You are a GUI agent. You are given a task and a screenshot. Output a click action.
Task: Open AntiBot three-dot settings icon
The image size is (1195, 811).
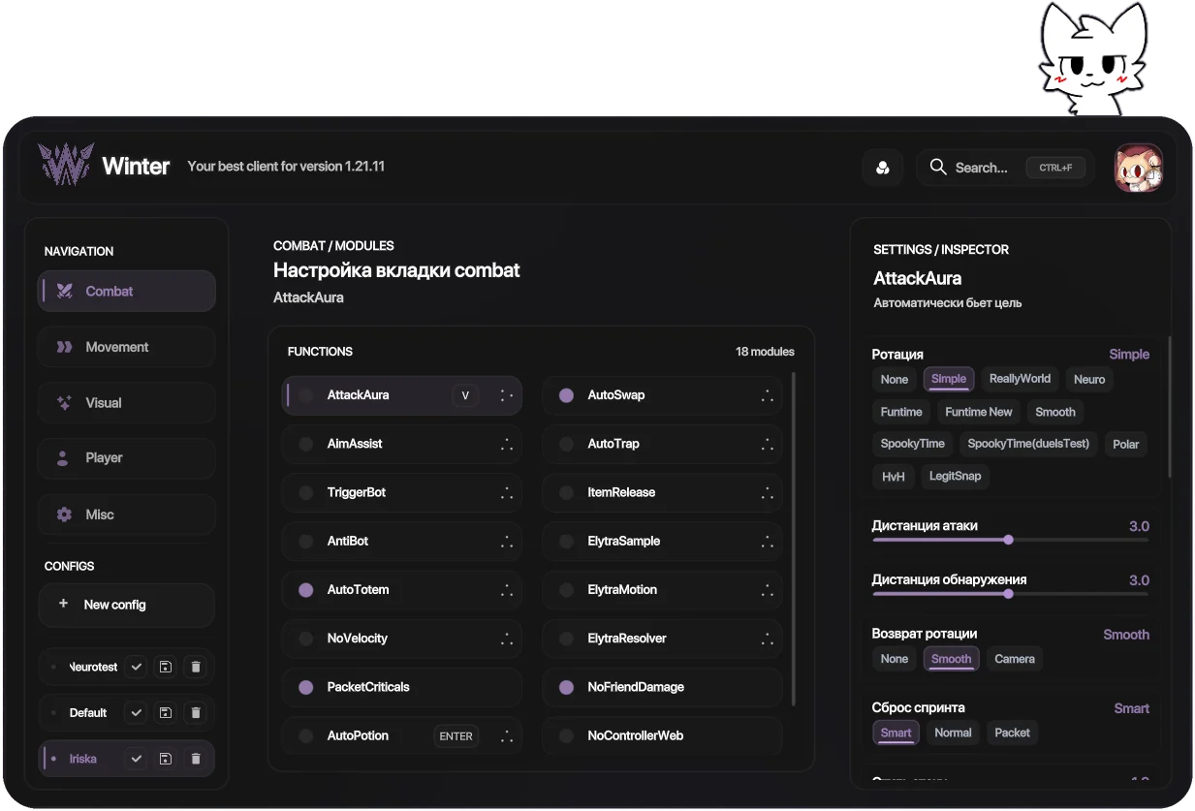click(x=506, y=541)
